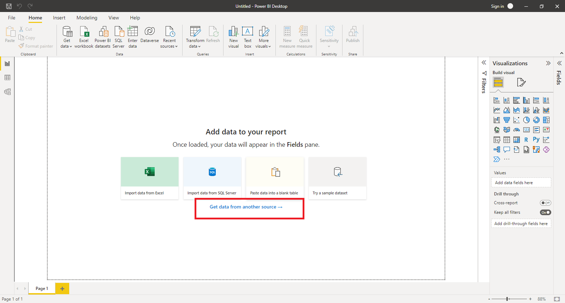The height and width of the screenshot is (303, 565).
Task: Pick the Donut chart visual
Action: coord(536,120)
